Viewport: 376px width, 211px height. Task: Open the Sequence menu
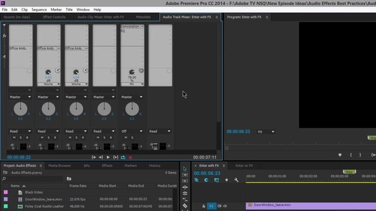(39, 9)
